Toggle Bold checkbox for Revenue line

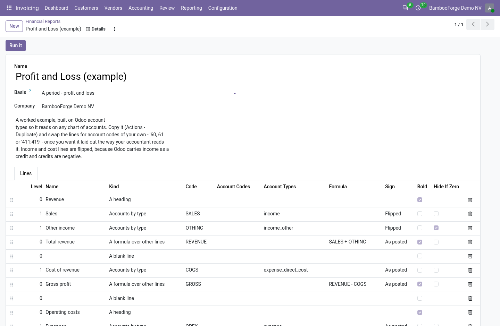click(420, 200)
